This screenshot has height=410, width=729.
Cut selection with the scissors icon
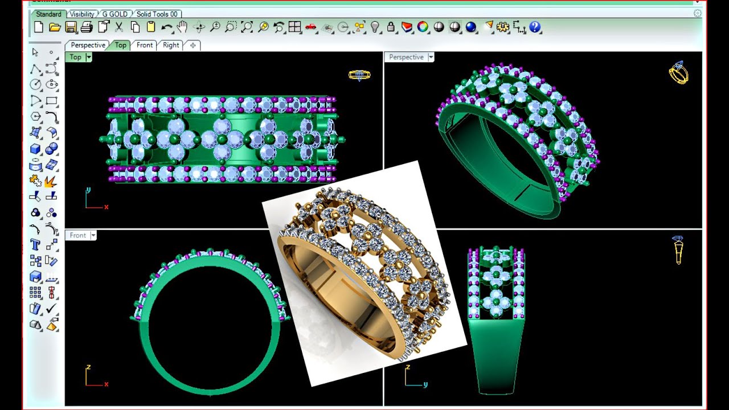coord(119,27)
